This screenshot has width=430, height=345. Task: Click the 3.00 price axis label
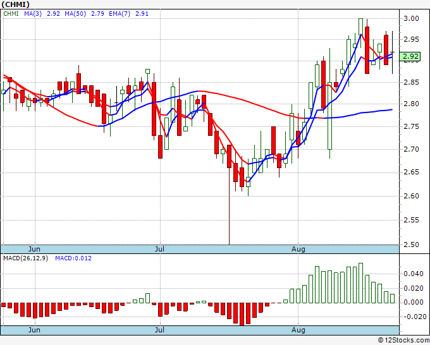click(x=412, y=18)
